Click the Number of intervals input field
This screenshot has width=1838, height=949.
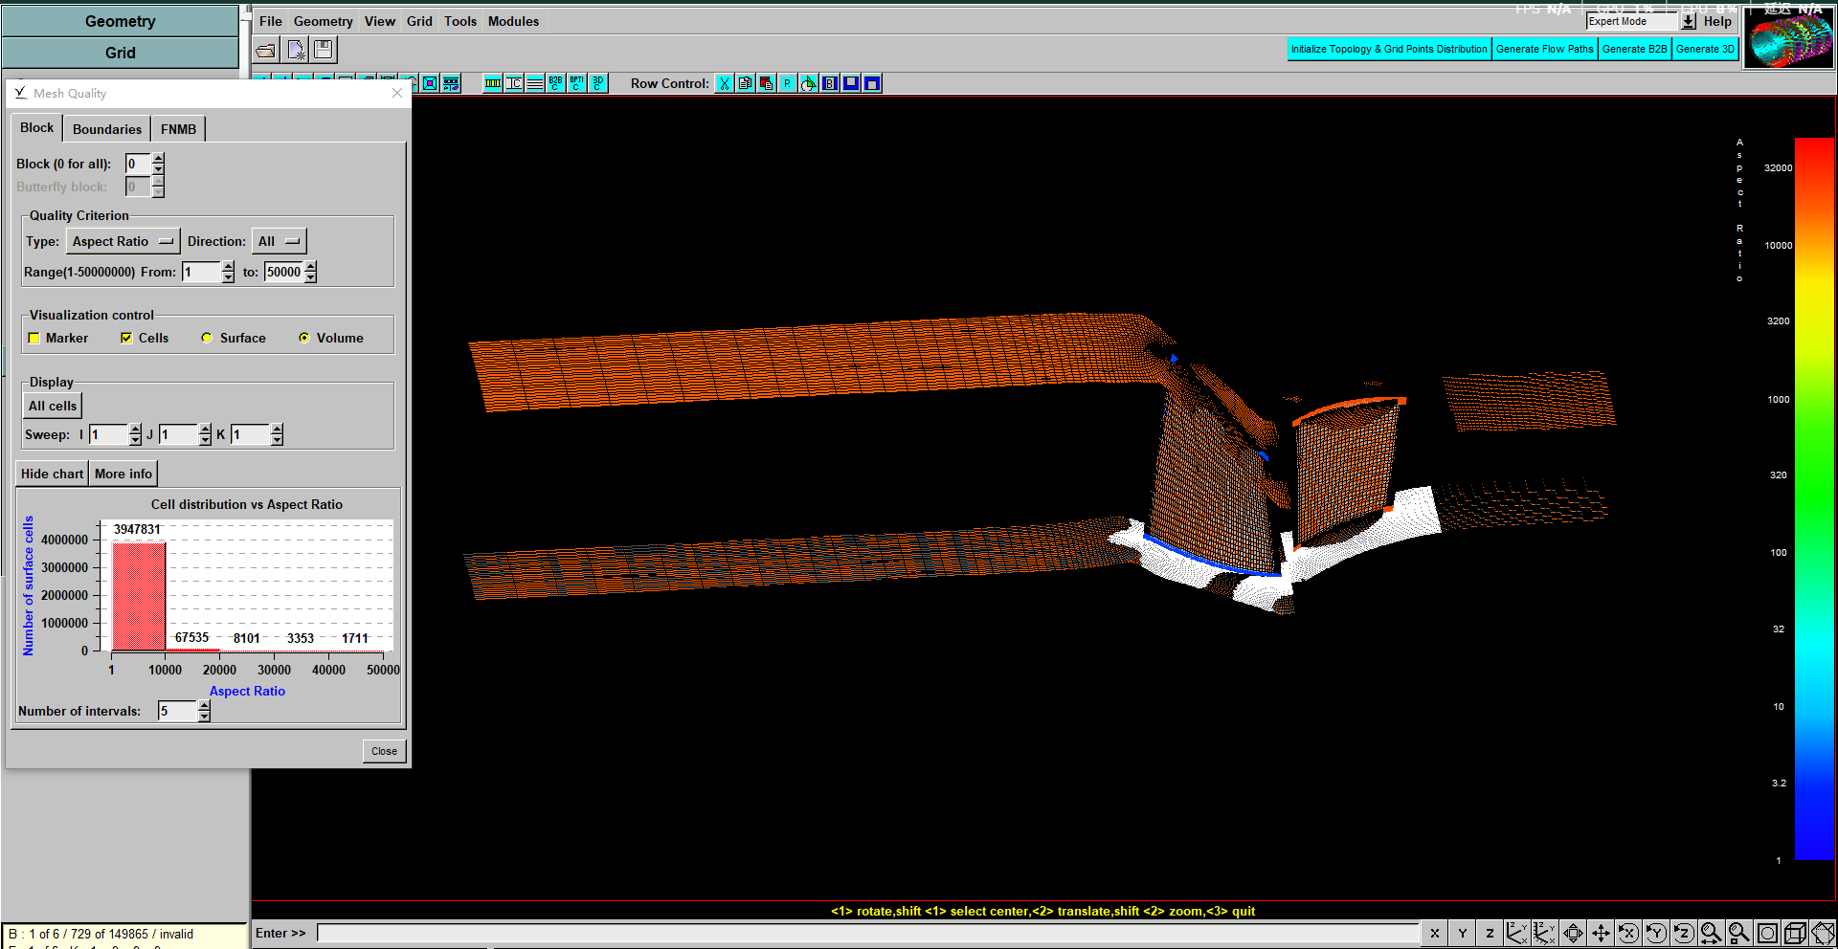pyautogui.click(x=178, y=712)
